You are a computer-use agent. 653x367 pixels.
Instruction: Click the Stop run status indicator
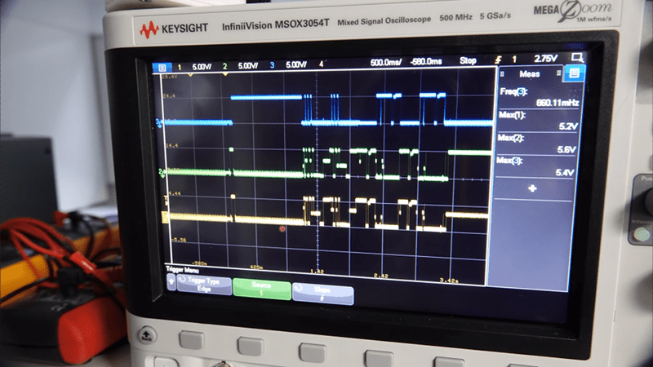(x=469, y=61)
